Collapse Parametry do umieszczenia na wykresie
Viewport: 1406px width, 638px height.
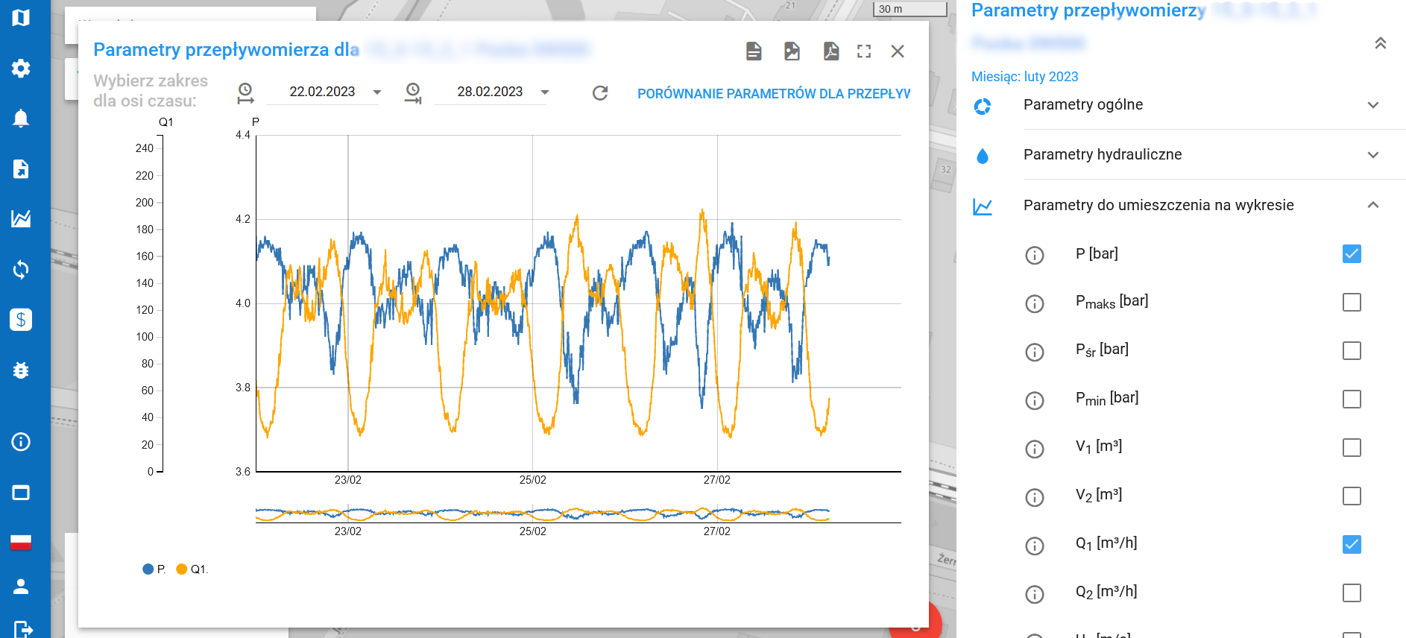(x=1373, y=205)
